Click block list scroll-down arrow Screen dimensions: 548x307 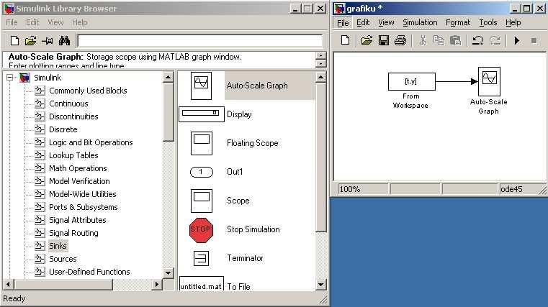tap(321, 285)
